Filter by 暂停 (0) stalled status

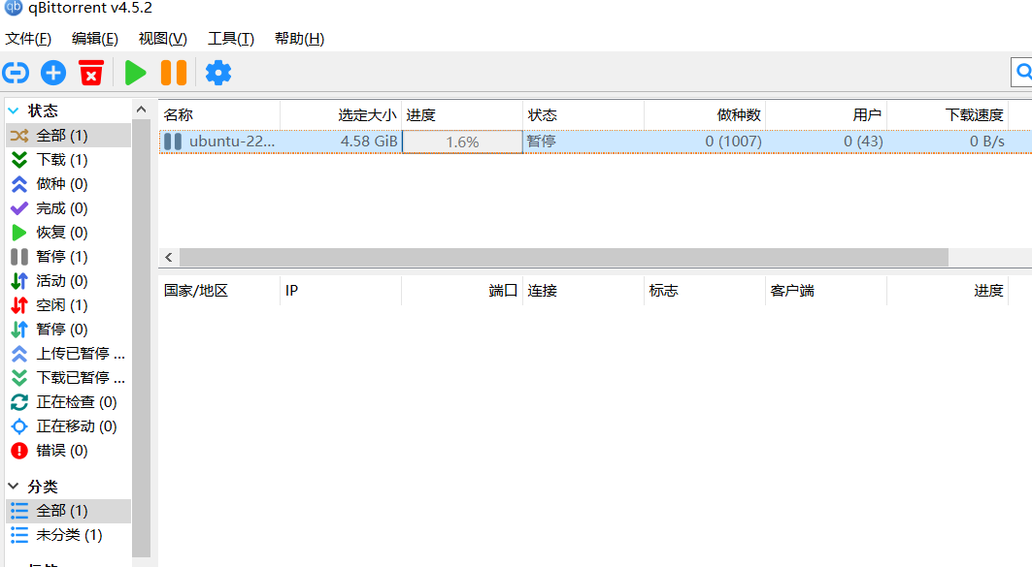click(69, 330)
